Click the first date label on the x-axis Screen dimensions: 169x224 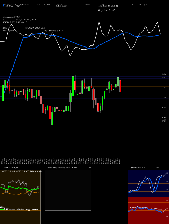click(3, 161)
